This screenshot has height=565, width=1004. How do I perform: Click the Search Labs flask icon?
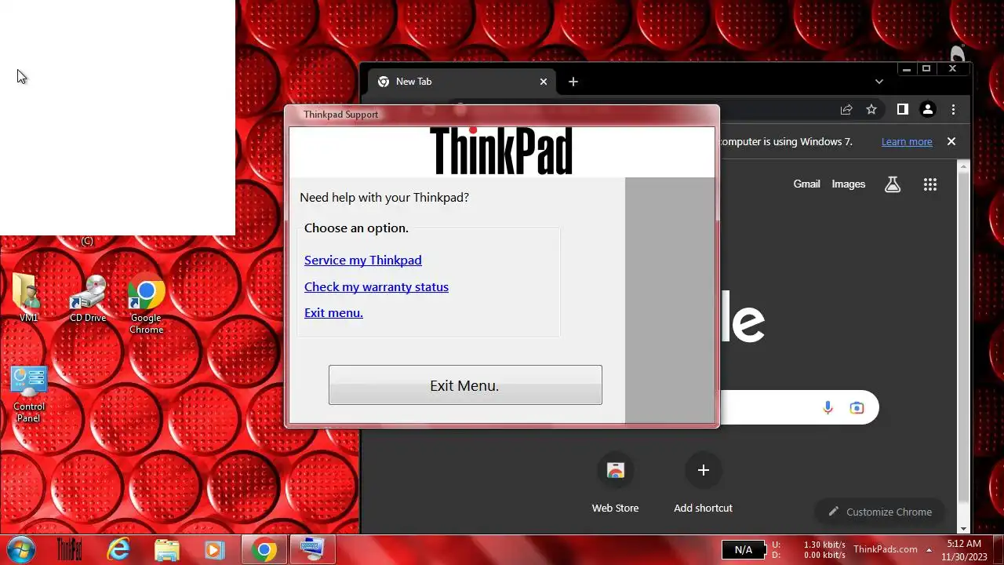[893, 184]
